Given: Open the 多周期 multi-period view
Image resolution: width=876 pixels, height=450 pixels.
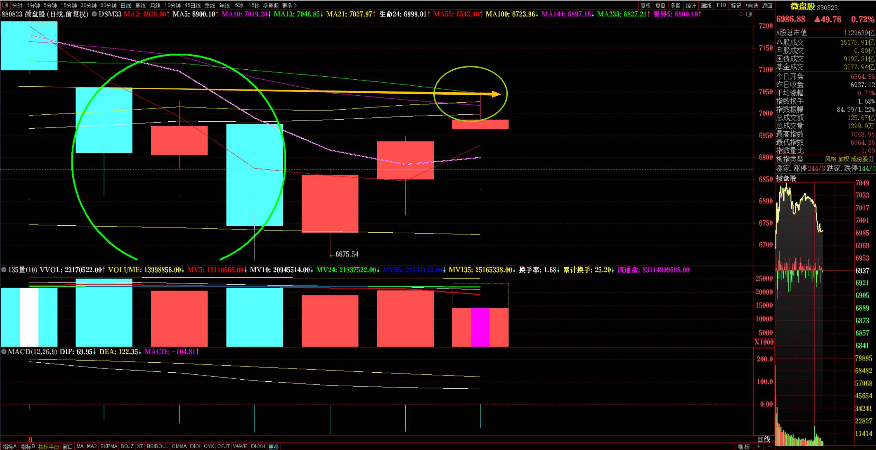Looking at the screenshot, I should tap(271, 6).
